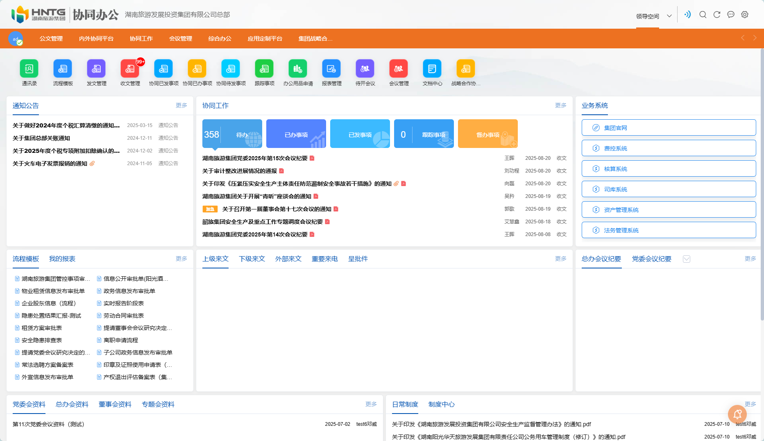This screenshot has height=441, width=764.
Task: Open the 报表管理 app icon
Action: coord(331,69)
